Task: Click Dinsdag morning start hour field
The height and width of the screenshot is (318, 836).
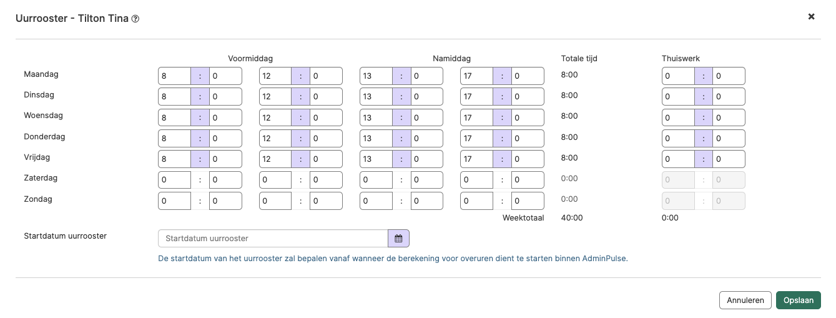Action: click(x=174, y=97)
